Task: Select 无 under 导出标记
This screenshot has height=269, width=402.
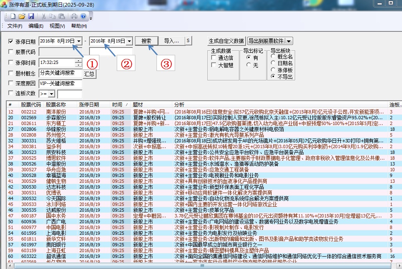Action: 248,65
